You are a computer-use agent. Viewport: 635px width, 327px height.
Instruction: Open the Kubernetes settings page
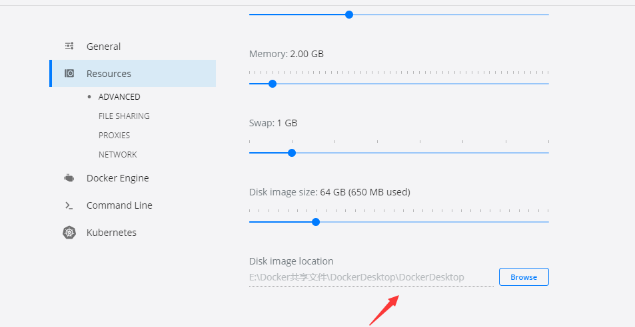[111, 233]
